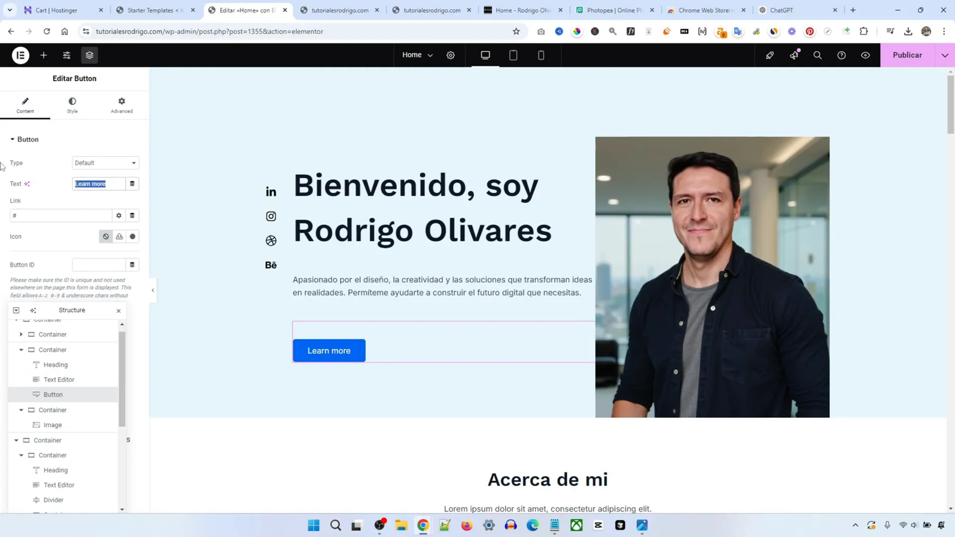
Task: Select the Mobile responsive preview icon
Action: 540,55
